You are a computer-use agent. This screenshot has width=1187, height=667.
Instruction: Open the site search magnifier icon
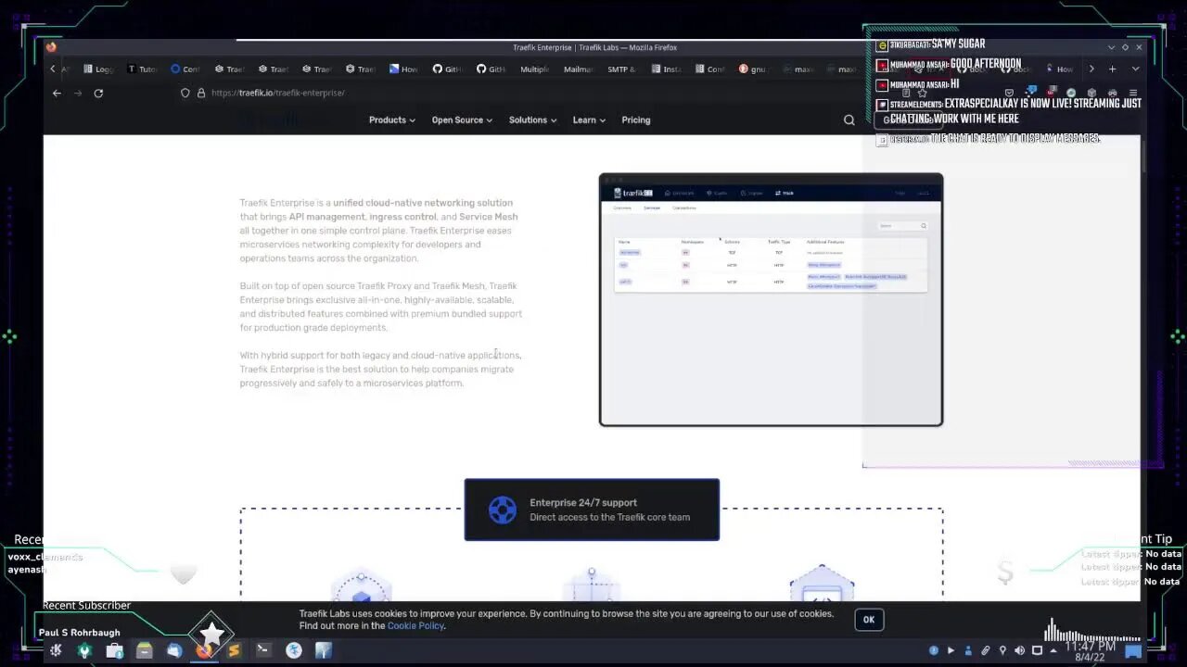[x=849, y=120]
